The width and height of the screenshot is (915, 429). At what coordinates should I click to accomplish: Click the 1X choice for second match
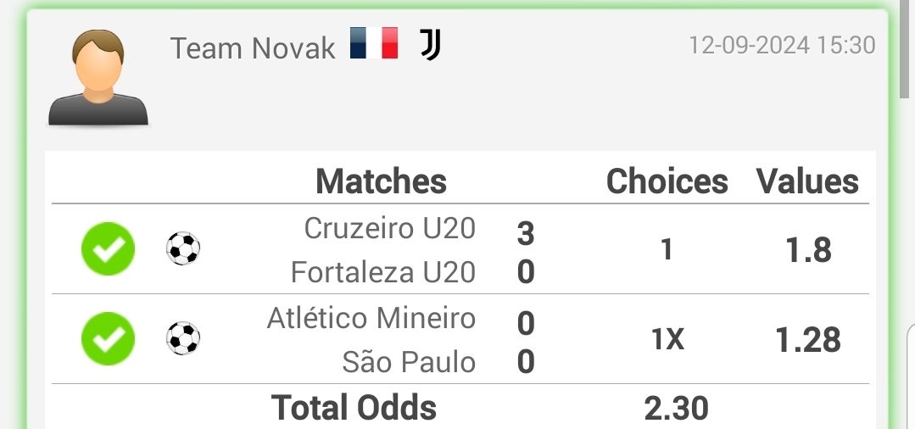(668, 339)
